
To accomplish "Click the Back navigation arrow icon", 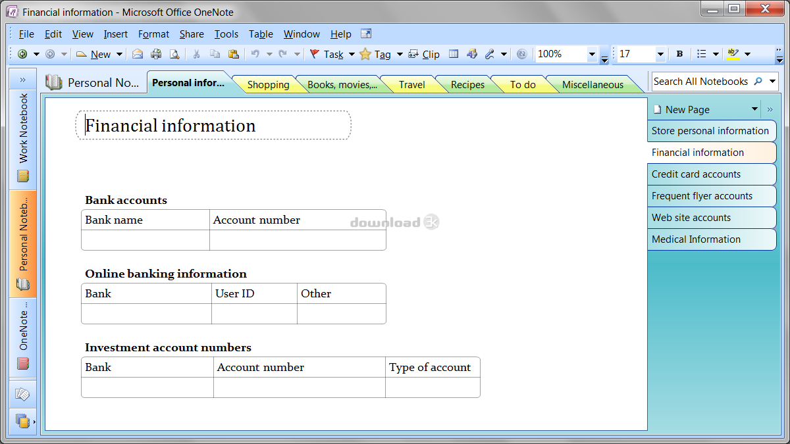I will 22,55.
